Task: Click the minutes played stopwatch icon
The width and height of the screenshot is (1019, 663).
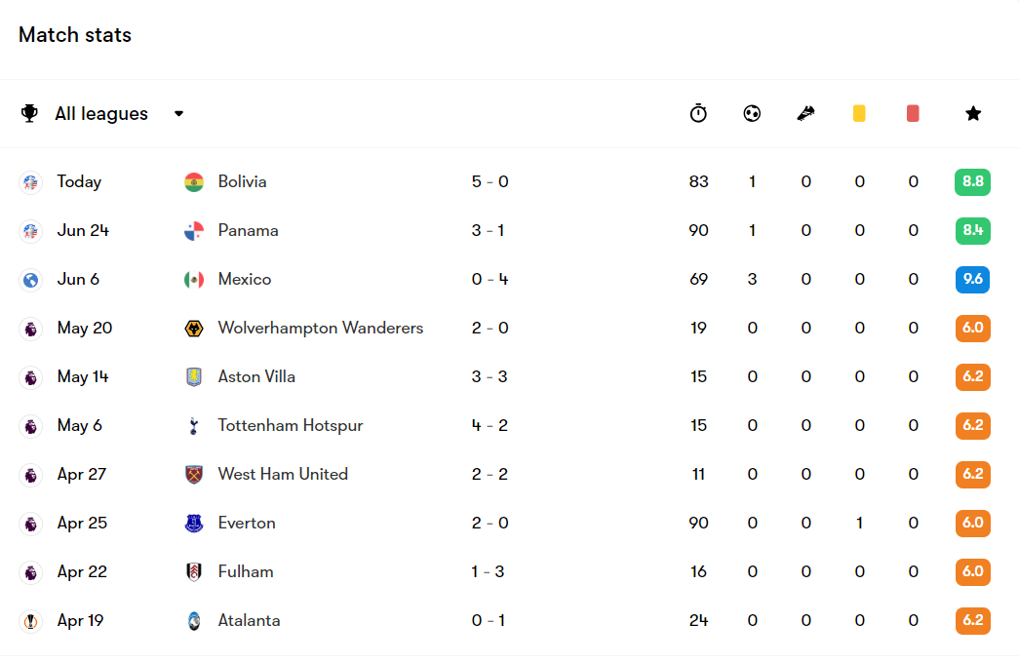Action: pos(698,113)
